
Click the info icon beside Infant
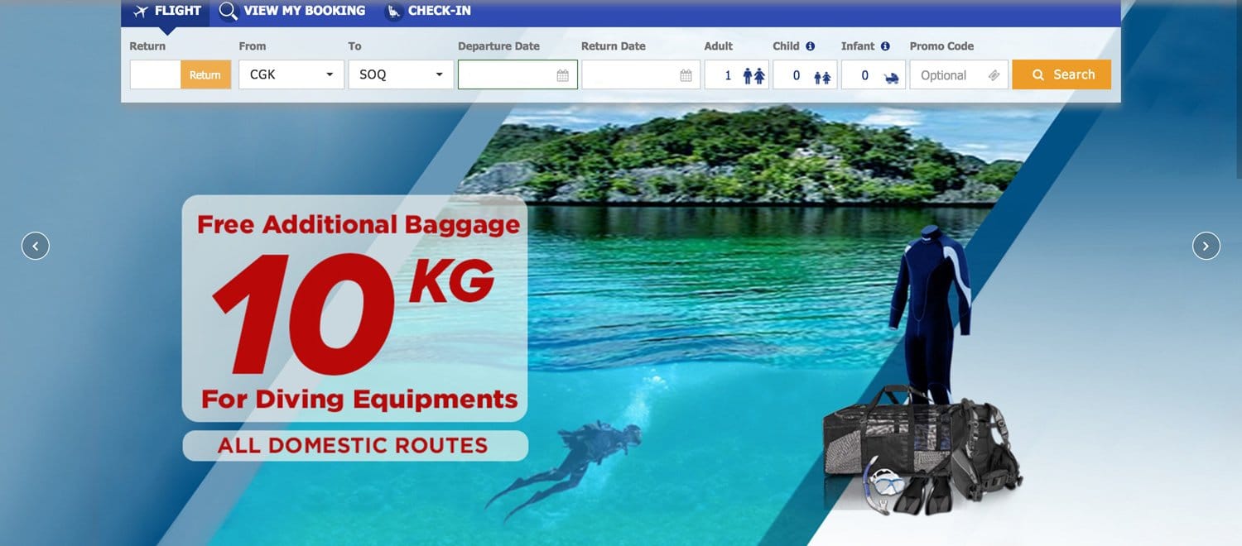click(885, 46)
